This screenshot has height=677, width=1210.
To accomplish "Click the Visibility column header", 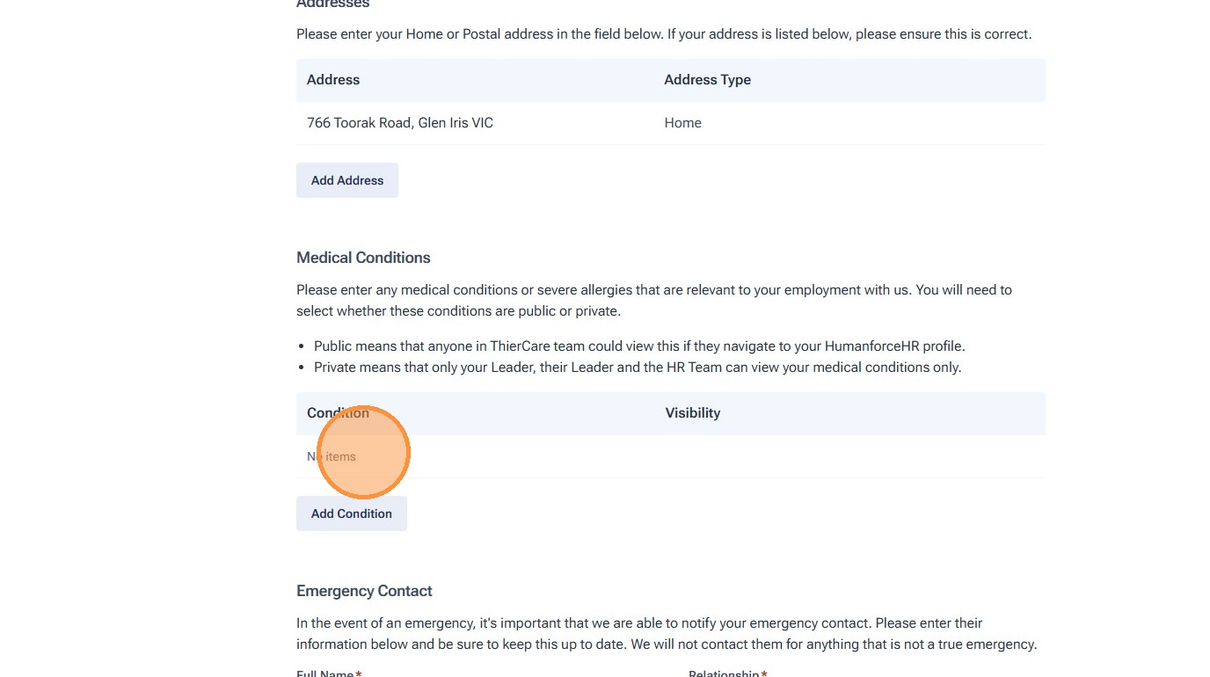I will point(692,413).
